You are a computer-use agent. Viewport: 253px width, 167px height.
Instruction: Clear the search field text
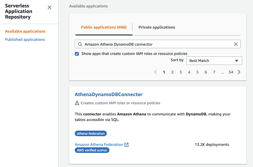(236, 44)
